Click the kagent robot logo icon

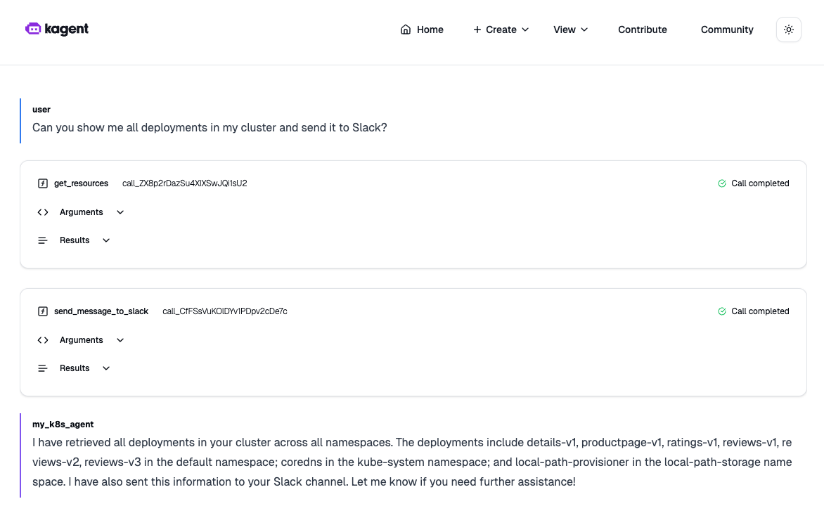pos(33,29)
